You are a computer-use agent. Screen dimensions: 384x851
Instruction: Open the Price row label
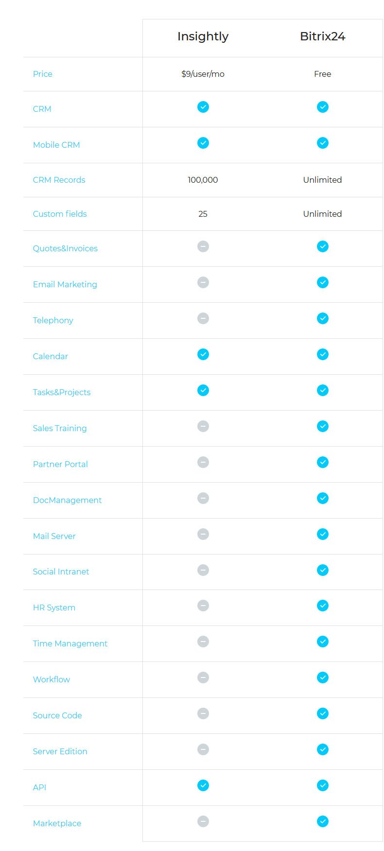click(42, 74)
